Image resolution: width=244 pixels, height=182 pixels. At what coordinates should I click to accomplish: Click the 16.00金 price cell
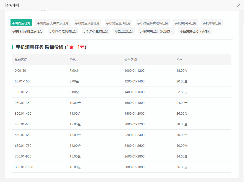click(x=75, y=167)
